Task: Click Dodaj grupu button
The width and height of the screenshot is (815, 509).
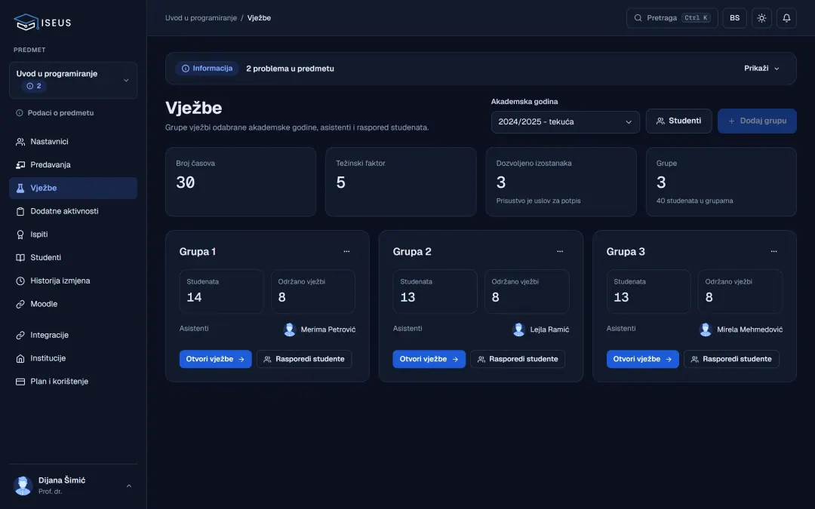Action: [x=757, y=121]
